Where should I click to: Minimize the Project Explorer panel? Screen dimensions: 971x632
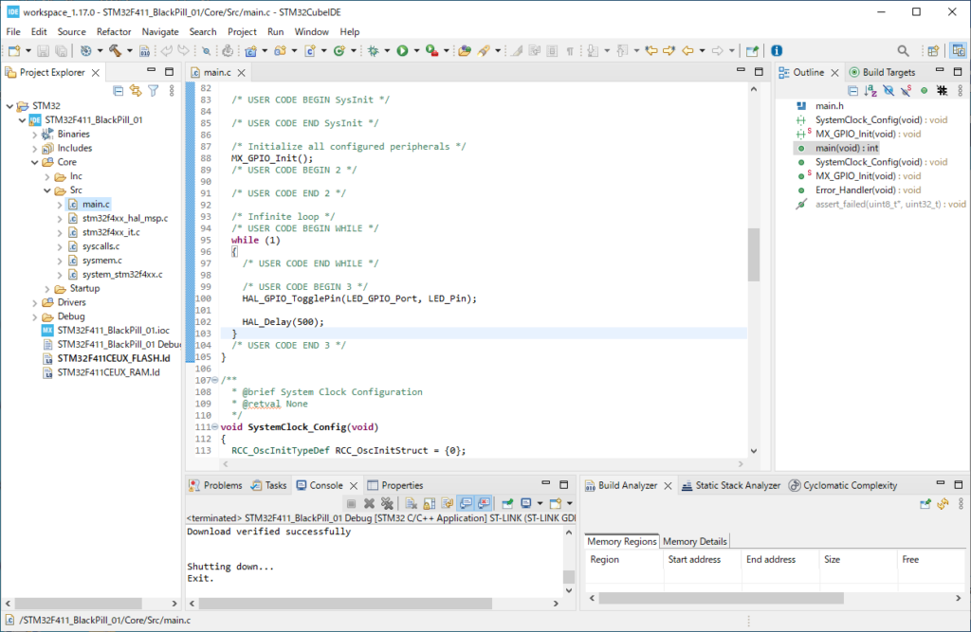(x=151, y=71)
